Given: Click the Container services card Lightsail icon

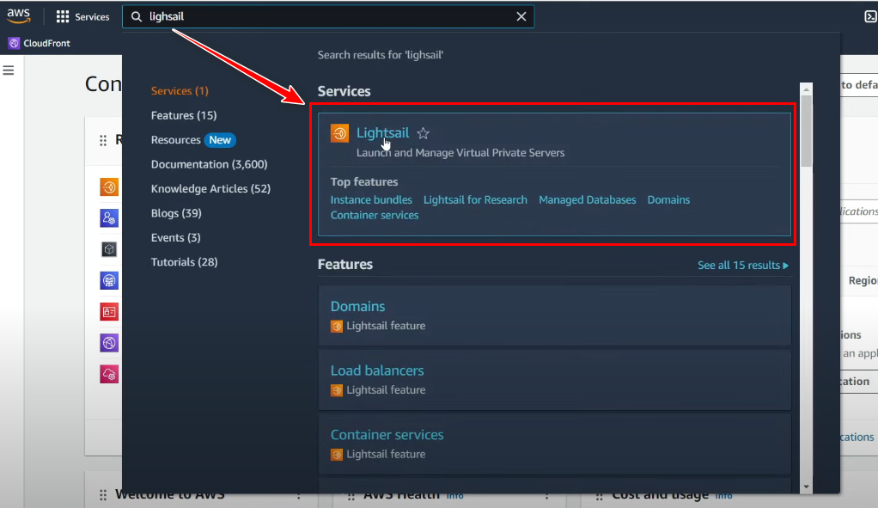Looking at the screenshot, I should point(337,455).
